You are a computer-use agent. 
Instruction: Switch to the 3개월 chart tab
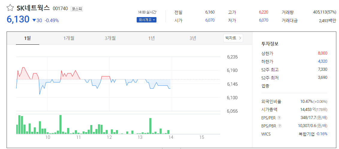[110, 38]
